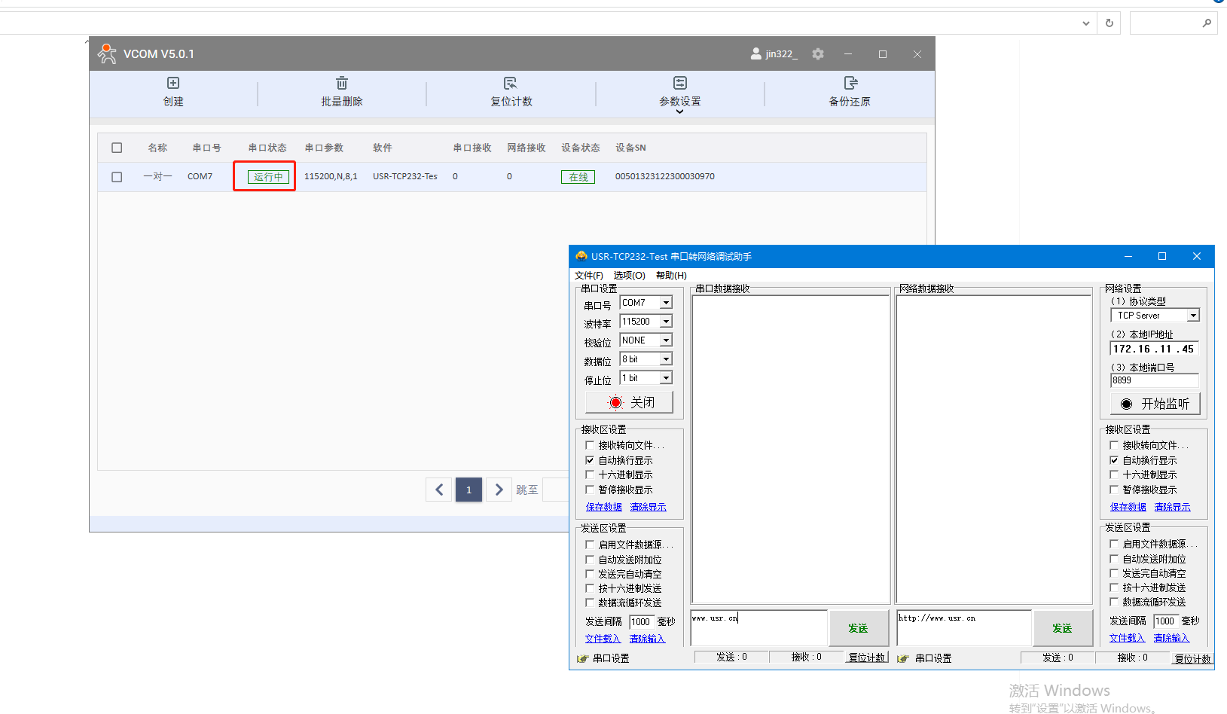Open the 参数设置 parameter settings icon
The image size is (1227, 714).
[680, 84]
